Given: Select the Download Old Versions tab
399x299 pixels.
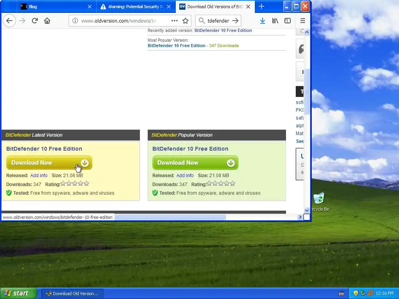Looking at the screenshot, I should [215, 7].
